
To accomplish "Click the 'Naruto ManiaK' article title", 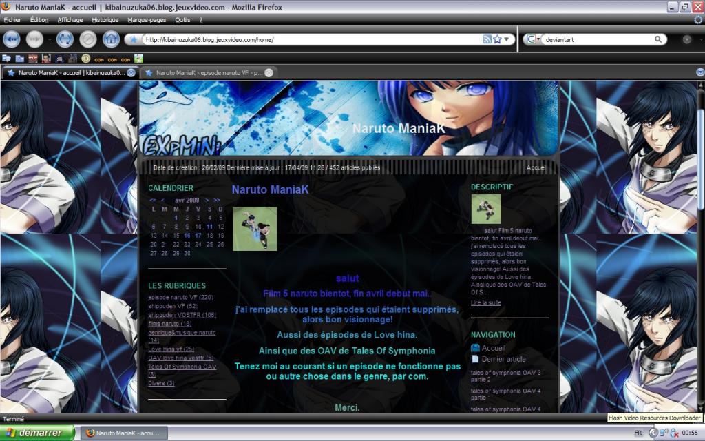I will [270, 189].
